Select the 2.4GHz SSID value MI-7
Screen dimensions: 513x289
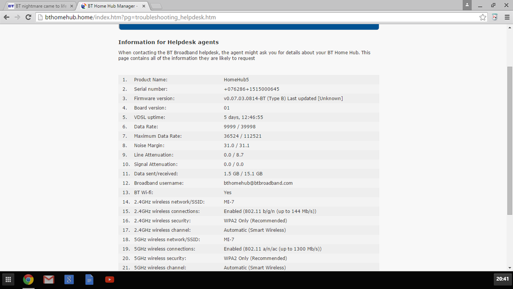229,202
